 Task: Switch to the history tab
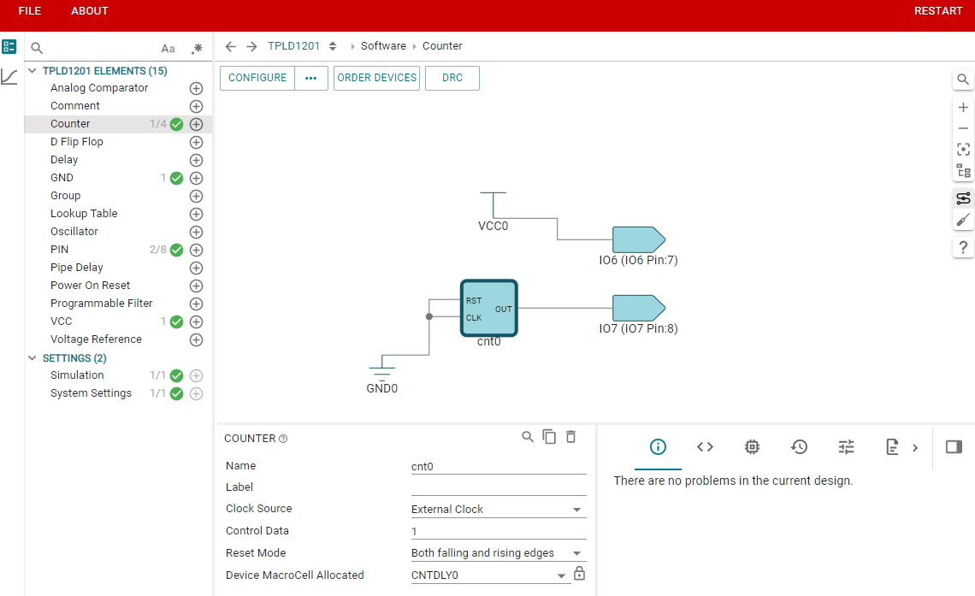[x=799, y=447]
